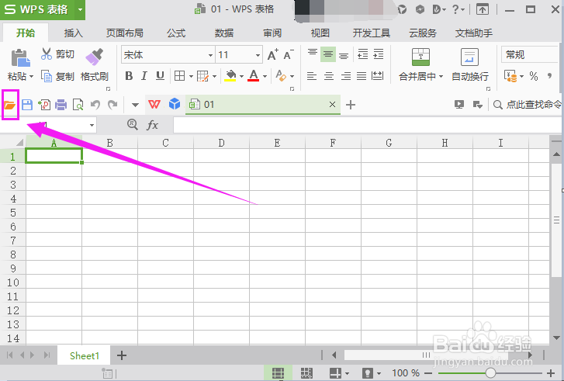Justify text in cell
564x381 pixels.
coord(362,76)
